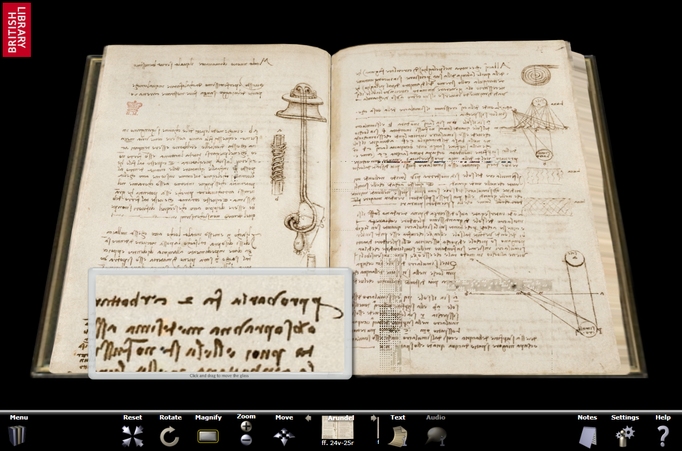This screenshot has height=451, width=682.
Task: Click the British Library logo
Action: coord(17,30)
